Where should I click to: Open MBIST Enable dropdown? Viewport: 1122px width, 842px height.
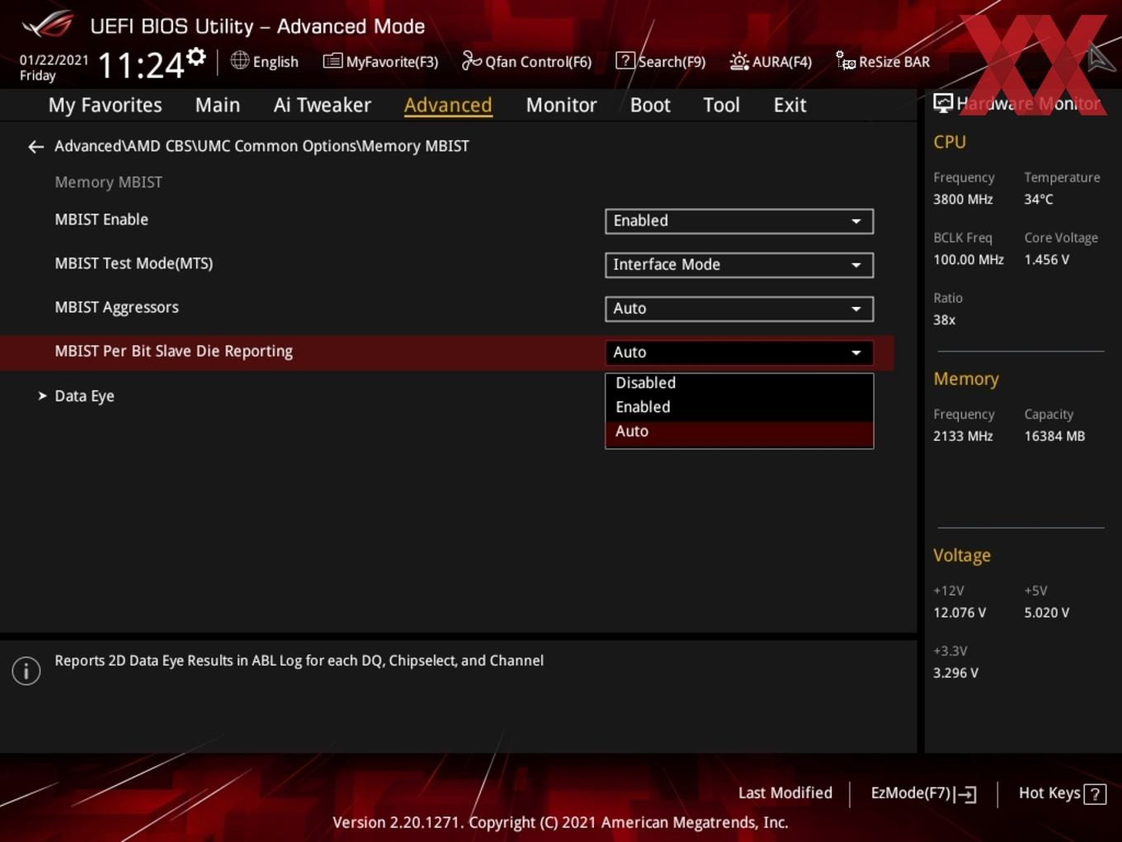click(x=739, y=221)
